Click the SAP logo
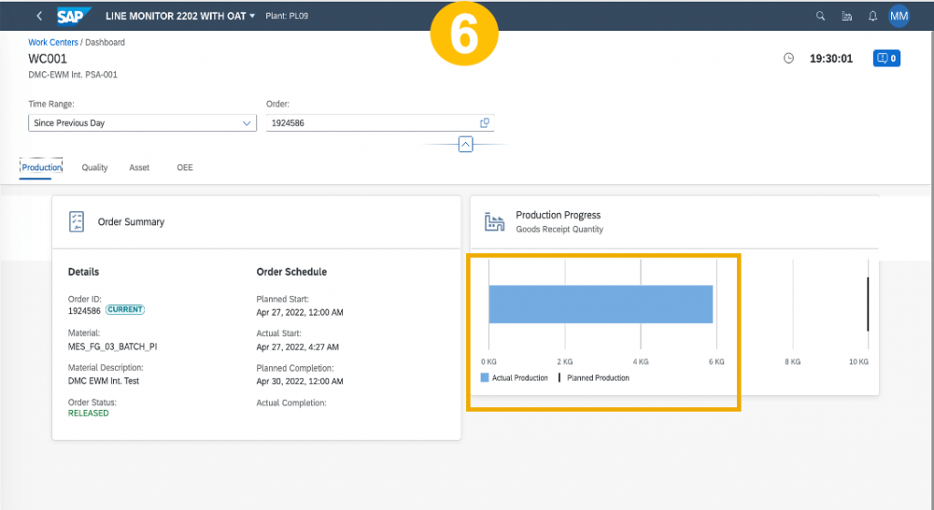This screenshot has width=934, height=510. [74, 16]
